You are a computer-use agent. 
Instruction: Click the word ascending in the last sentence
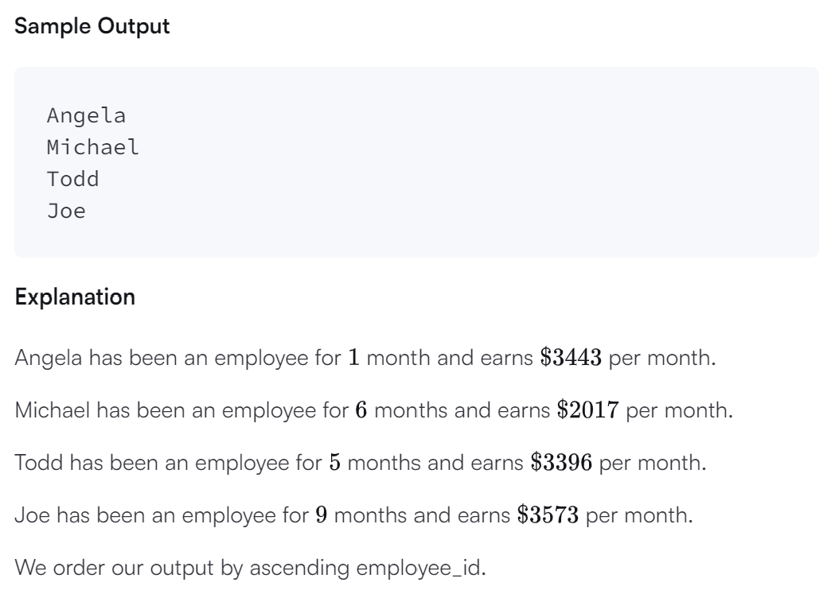[299, 569]
